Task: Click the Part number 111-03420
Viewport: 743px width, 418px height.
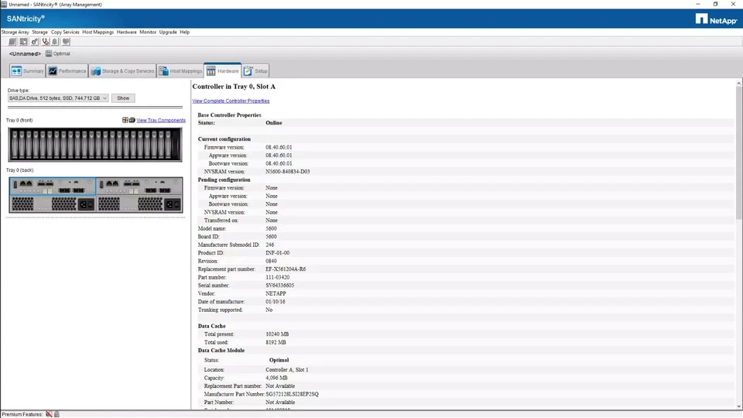Action: (x=277, y=277)
